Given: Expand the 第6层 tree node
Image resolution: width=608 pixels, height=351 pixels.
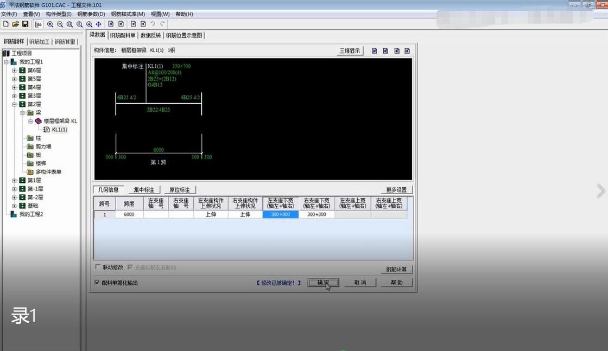Looking at the screenshot, I should pyautogui.click(x=14, y=71).
